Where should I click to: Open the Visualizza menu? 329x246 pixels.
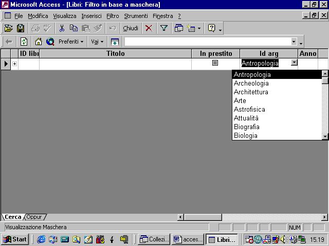65,16
